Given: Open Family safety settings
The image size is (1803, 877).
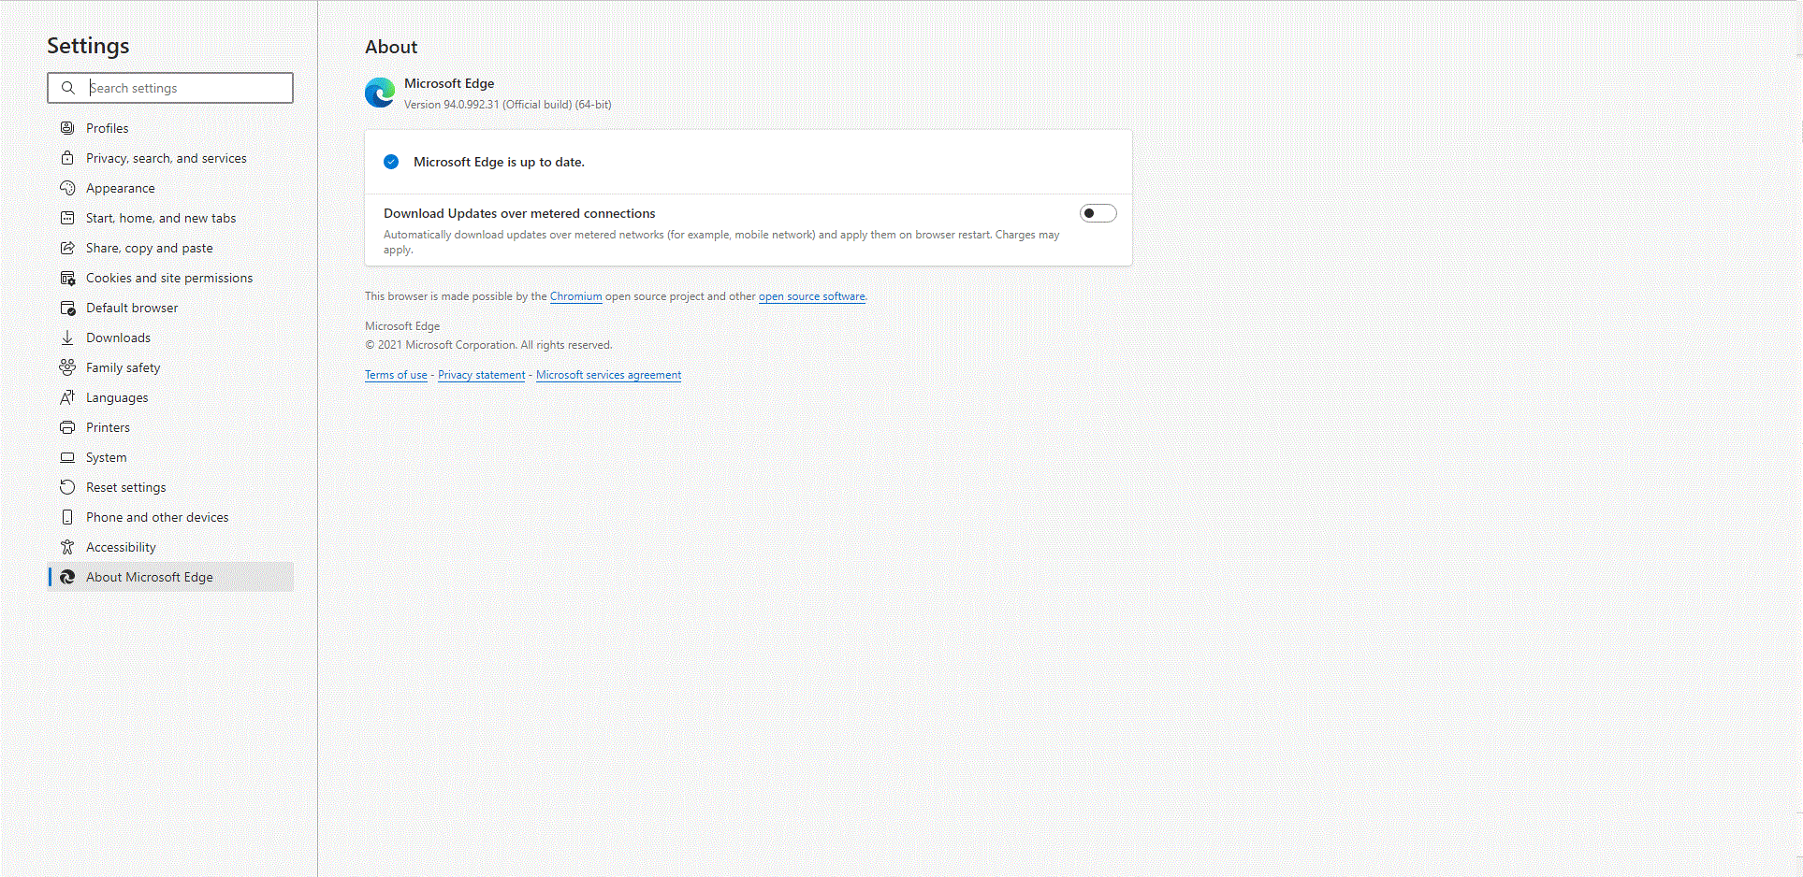Looking at the screenshot, I should click(170, 367).
